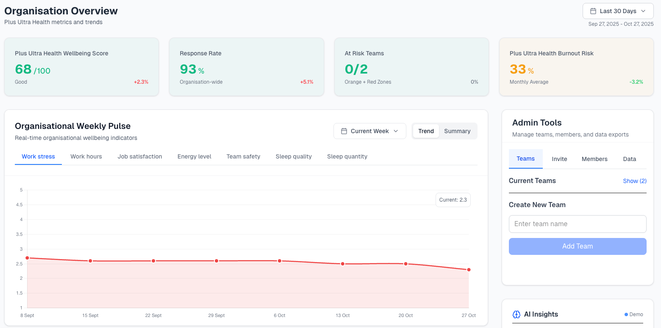Screen dimensions: 661x328
Task: Click the AI Insights brain icon
Action: (517, 314)
